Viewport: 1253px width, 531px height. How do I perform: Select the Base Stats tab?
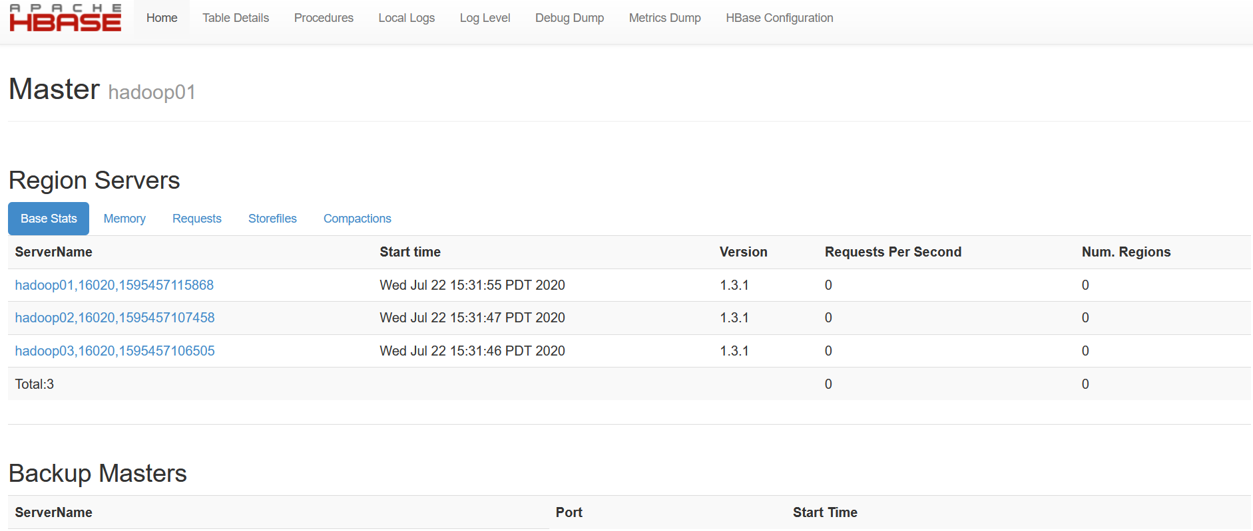49,219
